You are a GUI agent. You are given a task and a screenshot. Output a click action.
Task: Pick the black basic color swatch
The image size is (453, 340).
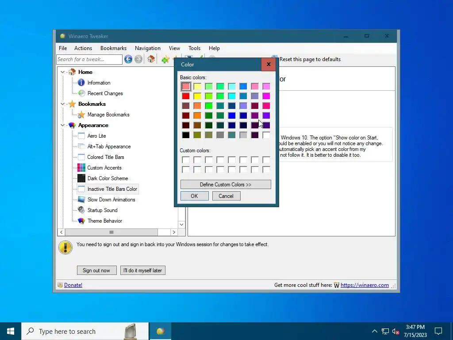(x=186, y=135)
